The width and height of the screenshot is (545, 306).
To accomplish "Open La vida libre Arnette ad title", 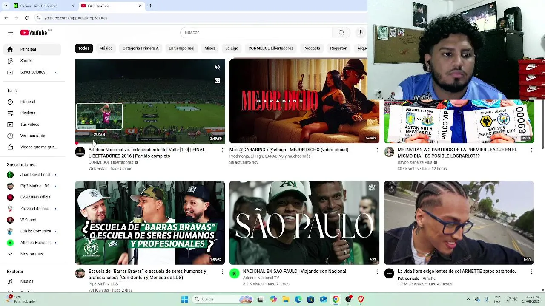I will (456, 272).
